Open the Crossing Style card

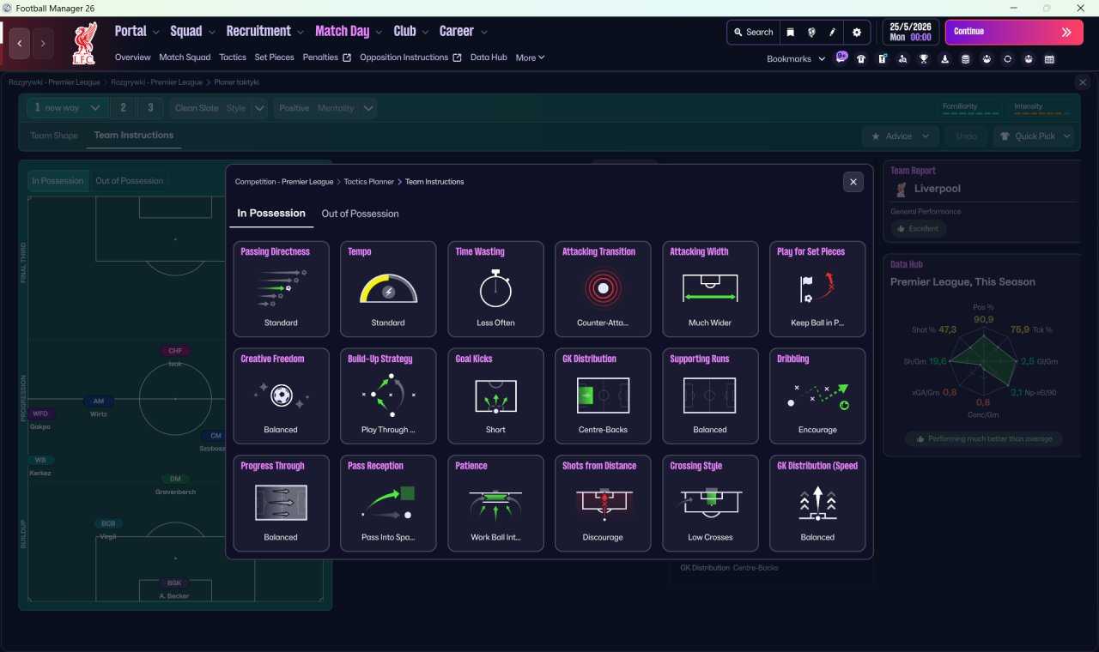[x=710, y=504]
